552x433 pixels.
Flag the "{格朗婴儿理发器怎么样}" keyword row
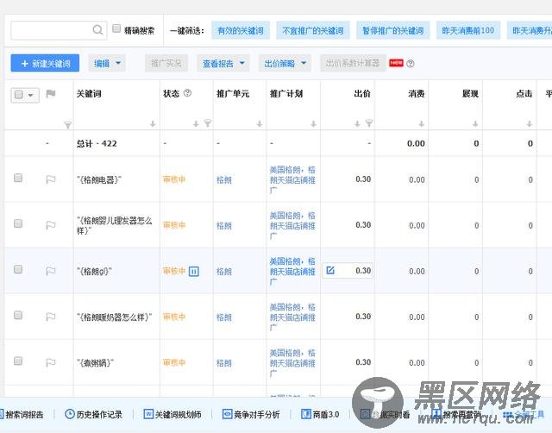51,225
